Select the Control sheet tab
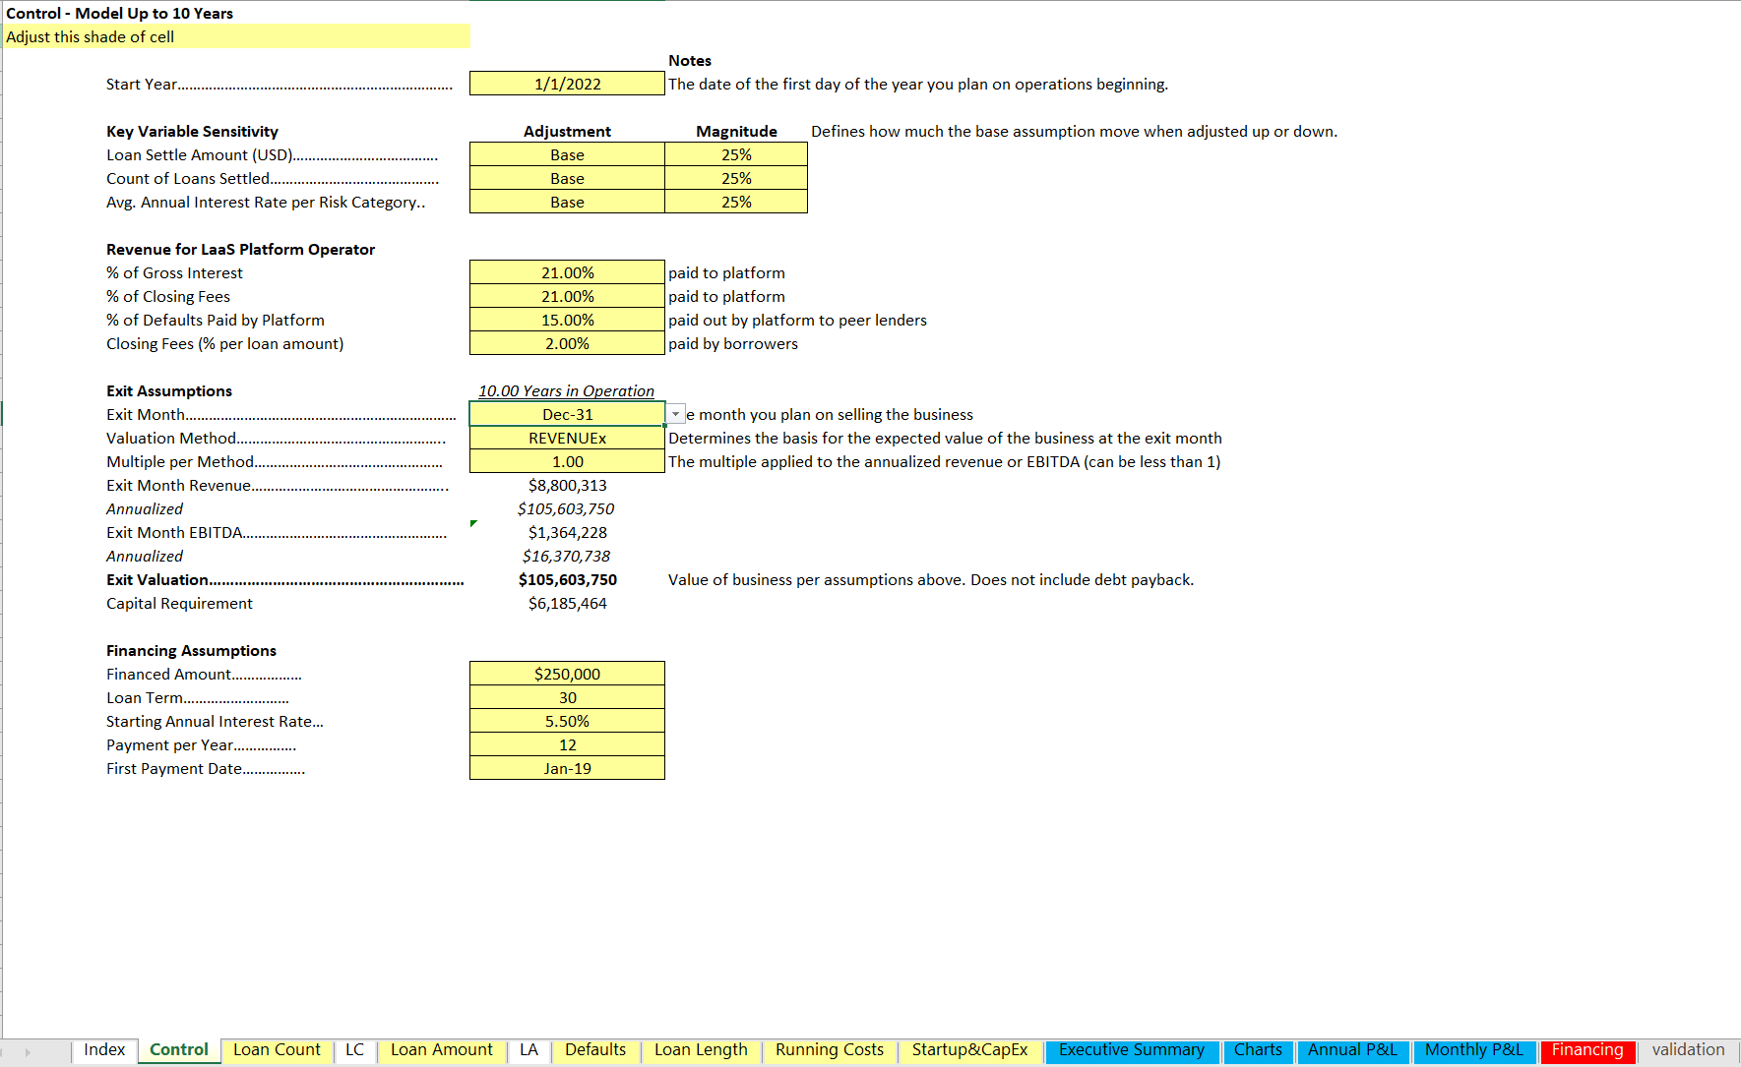The image size is (1741, 1067). coord(179,1050)
